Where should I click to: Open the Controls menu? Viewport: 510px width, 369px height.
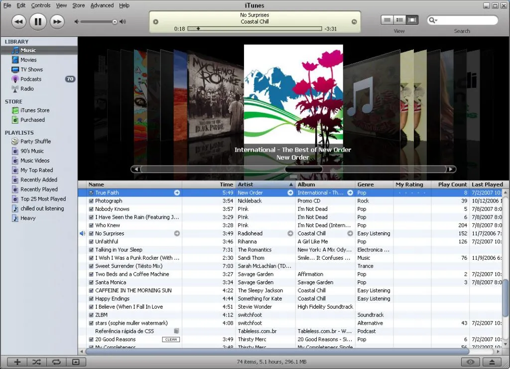click(40, 5)
